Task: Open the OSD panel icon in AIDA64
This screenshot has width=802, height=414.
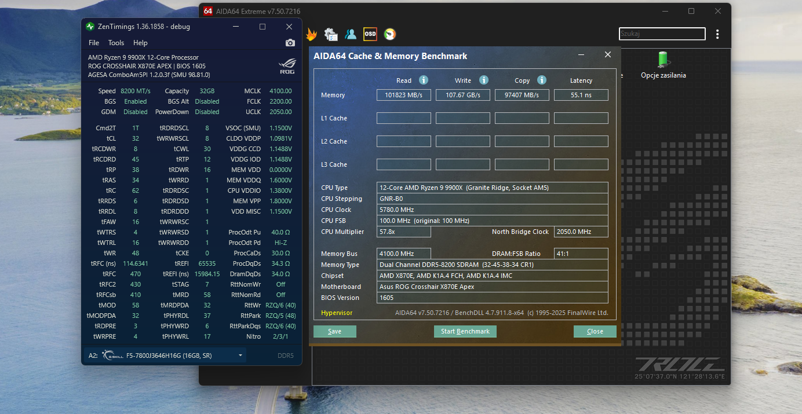Action: click(x=370, y=34)
